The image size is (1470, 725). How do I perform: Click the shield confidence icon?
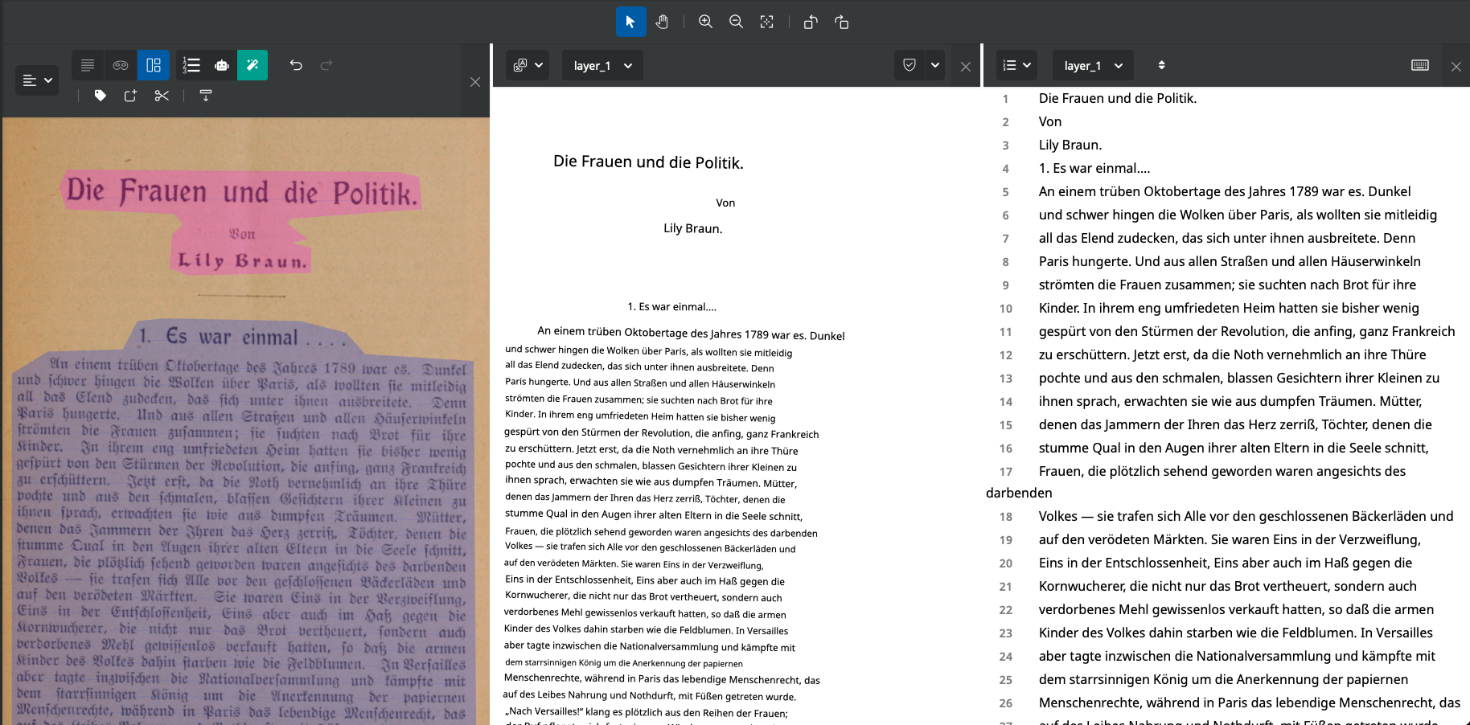[910, 65]
